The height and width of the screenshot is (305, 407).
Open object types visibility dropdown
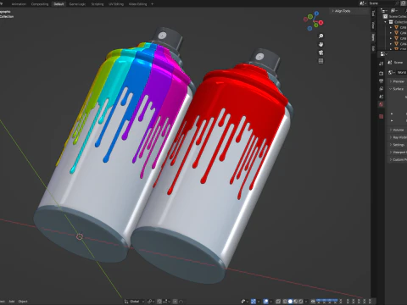tap(245, 301)
